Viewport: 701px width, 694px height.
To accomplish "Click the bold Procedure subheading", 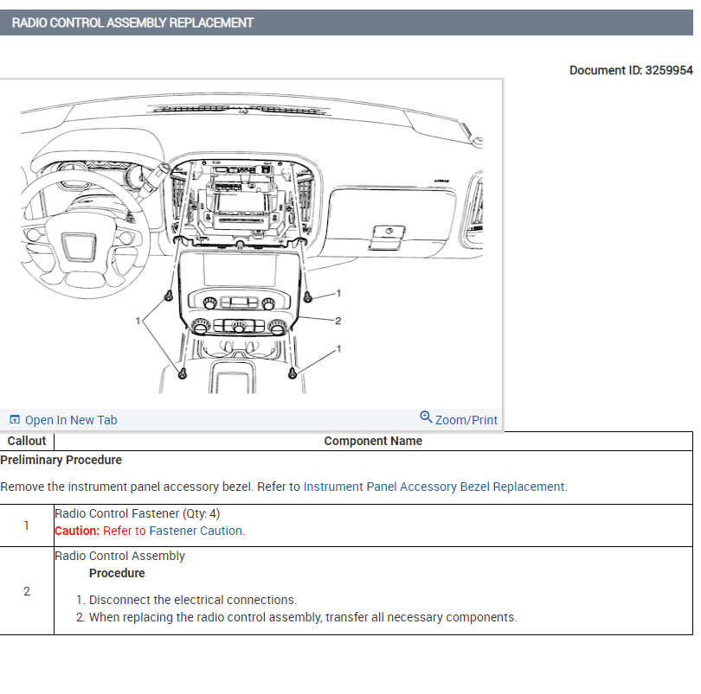I will point(117,573).
